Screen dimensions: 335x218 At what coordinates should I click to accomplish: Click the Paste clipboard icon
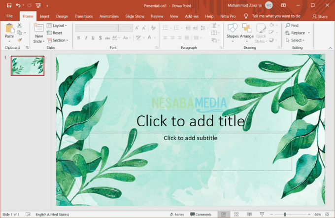[x=10, y=28]
